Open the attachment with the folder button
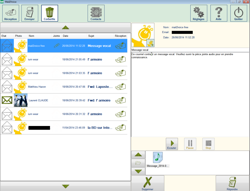The image size is (250, 191). [138, 163]
